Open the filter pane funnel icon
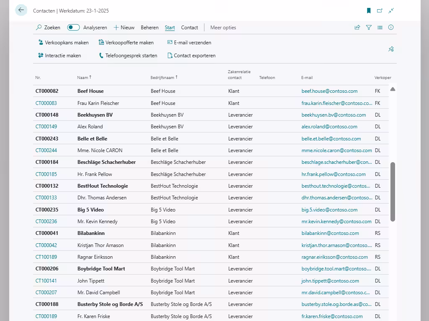 pyautogui.click(x=369, y=28)
